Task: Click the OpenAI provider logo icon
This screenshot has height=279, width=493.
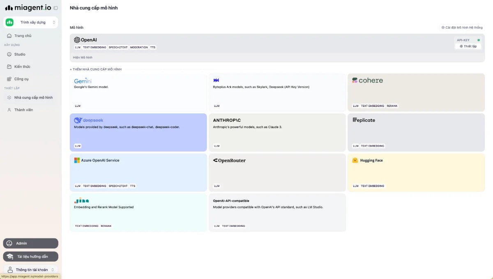Action: coord(77,40)
